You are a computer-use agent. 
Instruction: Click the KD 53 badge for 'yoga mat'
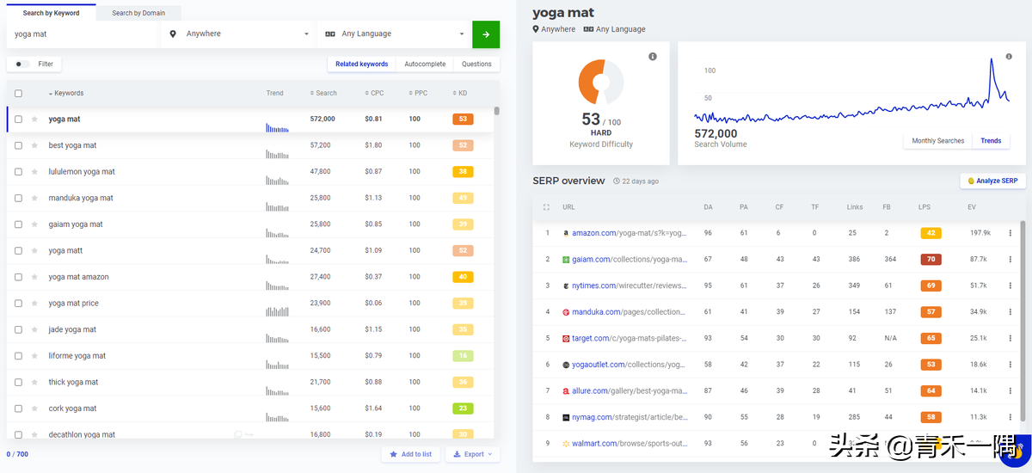(463, 120)
